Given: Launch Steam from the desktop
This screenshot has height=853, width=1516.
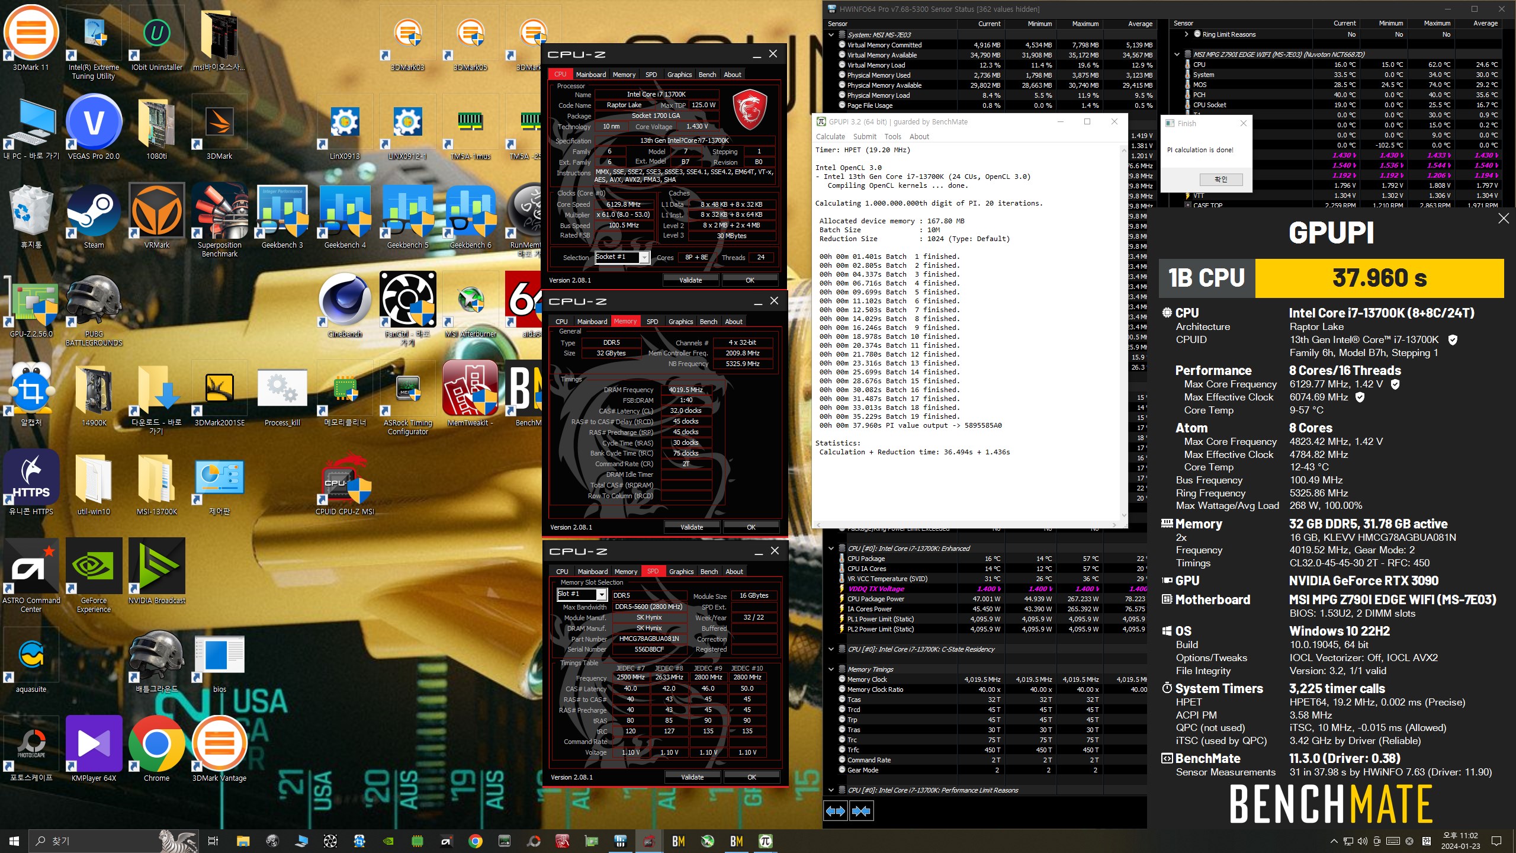Looking at the screenshot, I should (94, 215).
